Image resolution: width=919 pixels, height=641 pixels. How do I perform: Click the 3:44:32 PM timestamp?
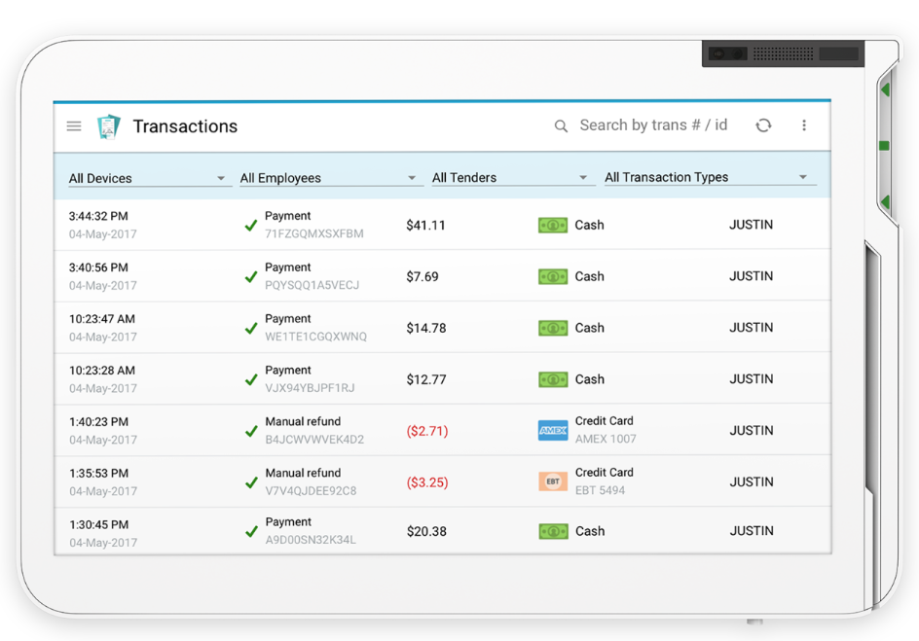98,216
